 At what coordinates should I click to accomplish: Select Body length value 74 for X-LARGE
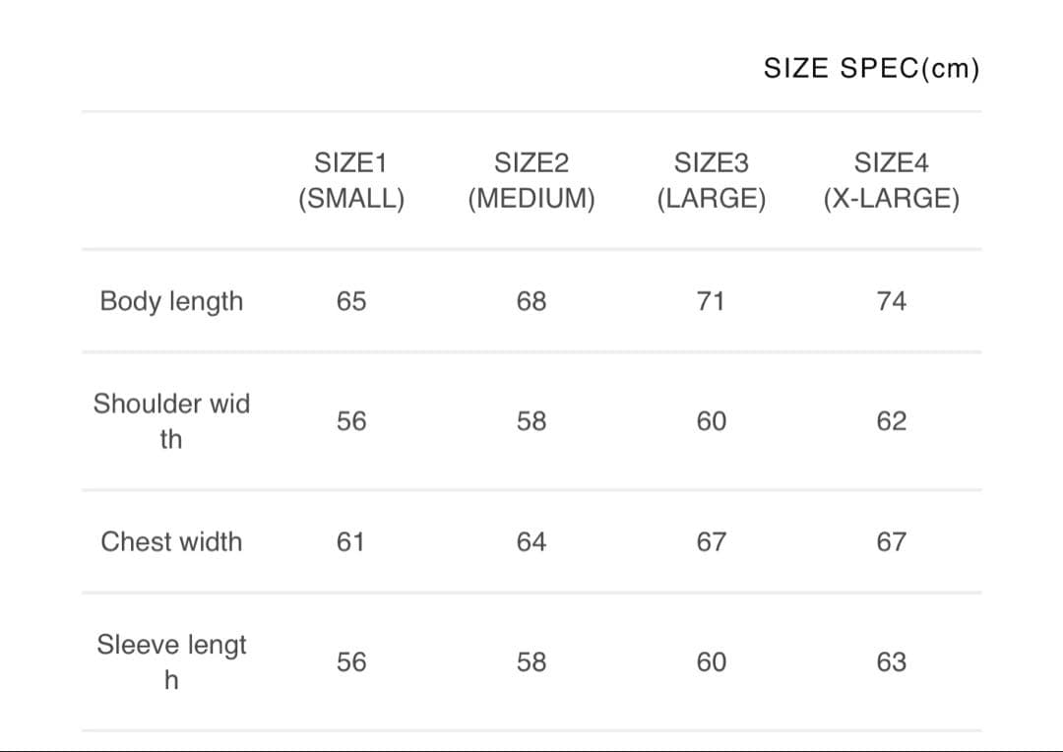(x=891, y=301)
